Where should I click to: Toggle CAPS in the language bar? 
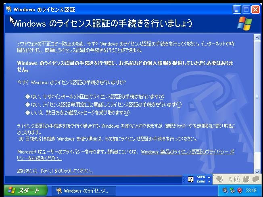coord(201,177)
